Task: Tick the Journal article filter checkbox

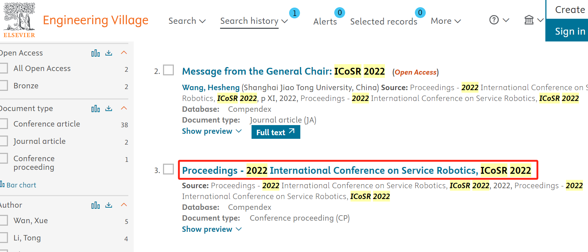Action: point(4,141)
